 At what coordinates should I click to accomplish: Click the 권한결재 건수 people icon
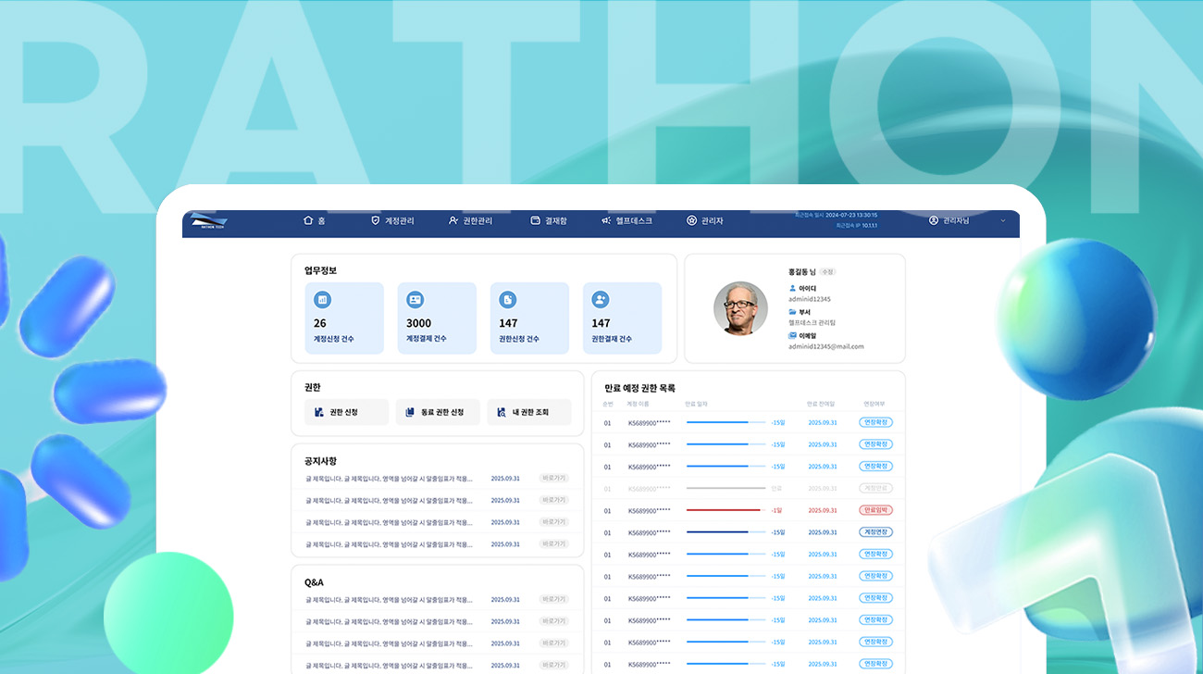pyautogui.click(x=601, y=300)
